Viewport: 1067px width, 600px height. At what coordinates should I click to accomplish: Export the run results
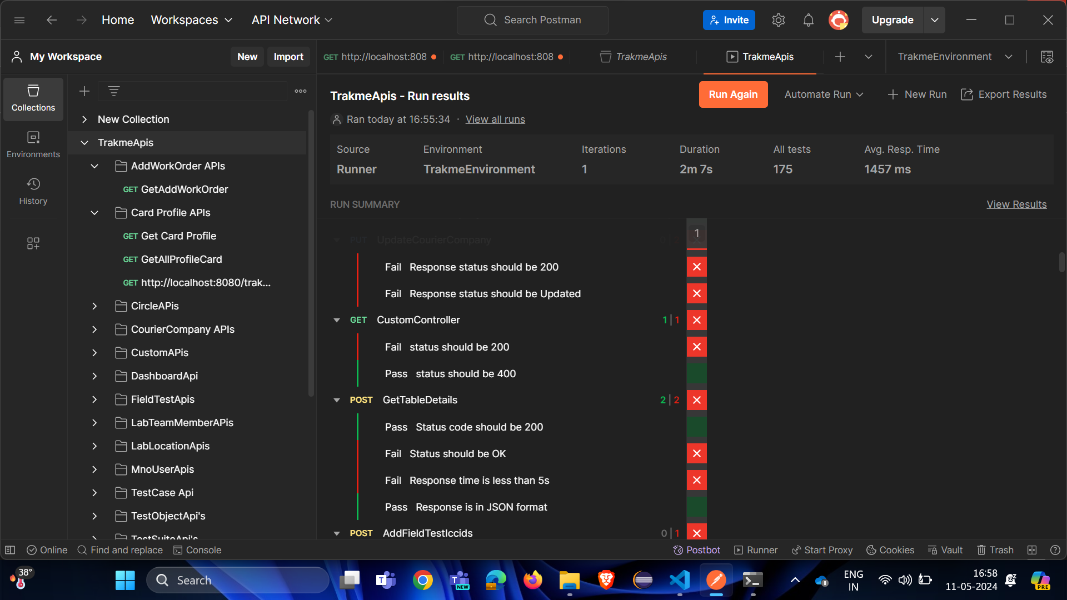[x=1004, y=94]
